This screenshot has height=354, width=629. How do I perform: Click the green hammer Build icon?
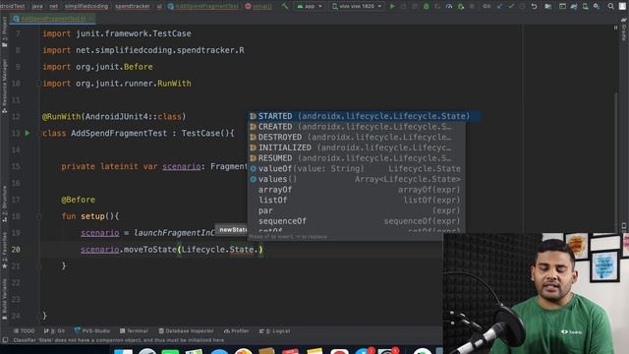click(x=285, y=6)
